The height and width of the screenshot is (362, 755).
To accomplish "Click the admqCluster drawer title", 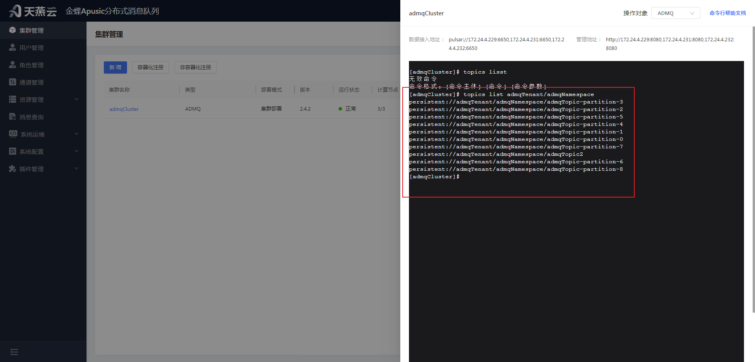I will point(426,13).
